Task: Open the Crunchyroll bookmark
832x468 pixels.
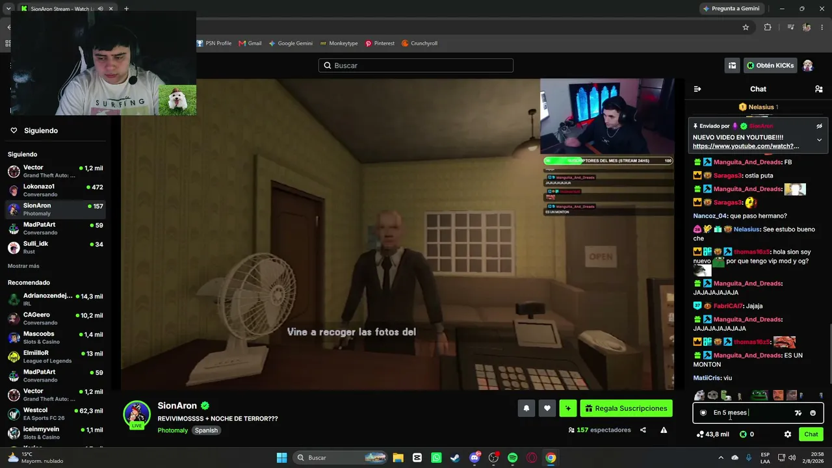Action: 419,44
